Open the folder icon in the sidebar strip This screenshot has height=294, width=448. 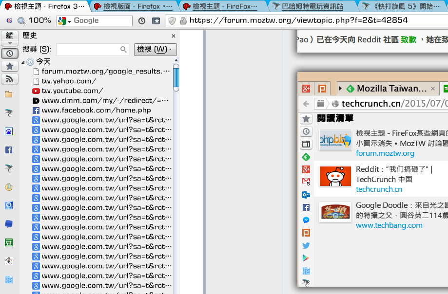coord(9,94)
